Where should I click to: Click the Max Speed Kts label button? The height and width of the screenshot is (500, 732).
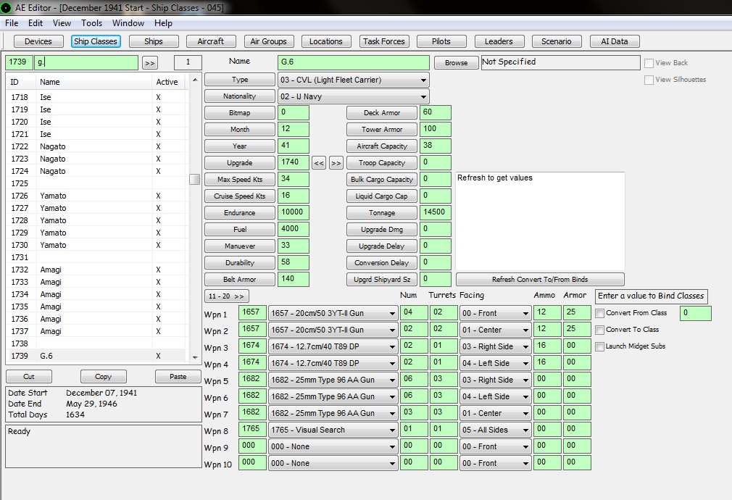[x=239, y=180]
